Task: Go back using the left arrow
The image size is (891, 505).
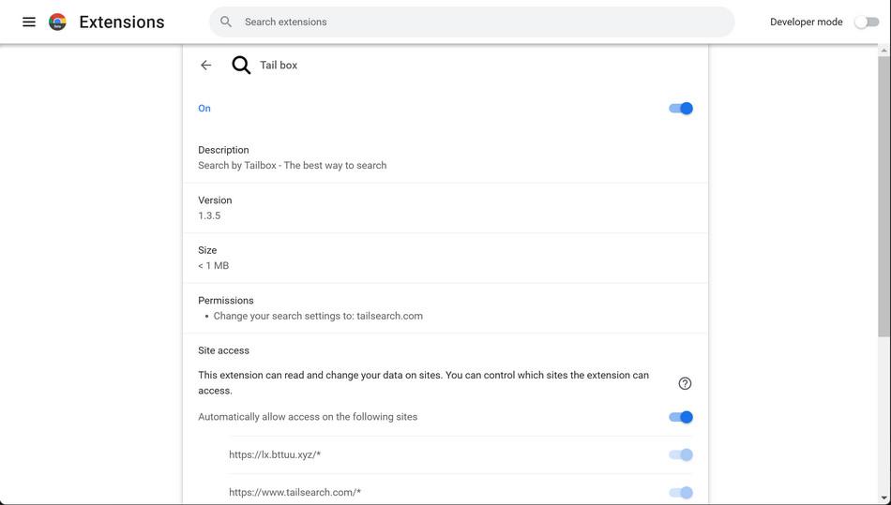Action: [x=206, y=65]
